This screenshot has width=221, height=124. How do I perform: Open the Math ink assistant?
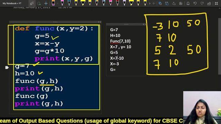pyautogui.click(x=181, y=3)
